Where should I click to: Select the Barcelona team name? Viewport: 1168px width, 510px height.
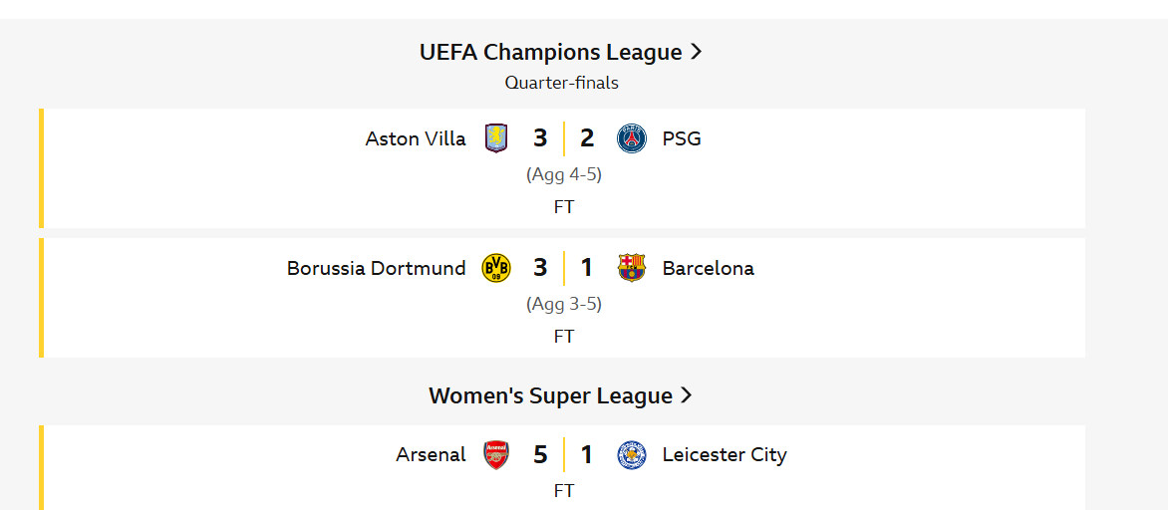tap(708, 268)
